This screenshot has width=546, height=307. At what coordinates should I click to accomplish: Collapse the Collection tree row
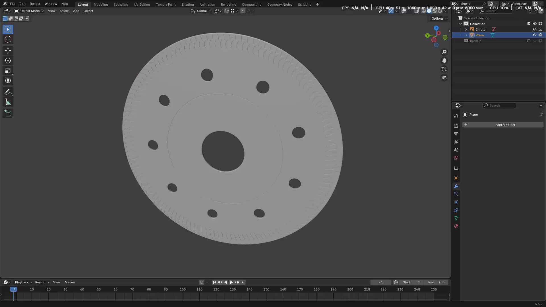point(461,24)
